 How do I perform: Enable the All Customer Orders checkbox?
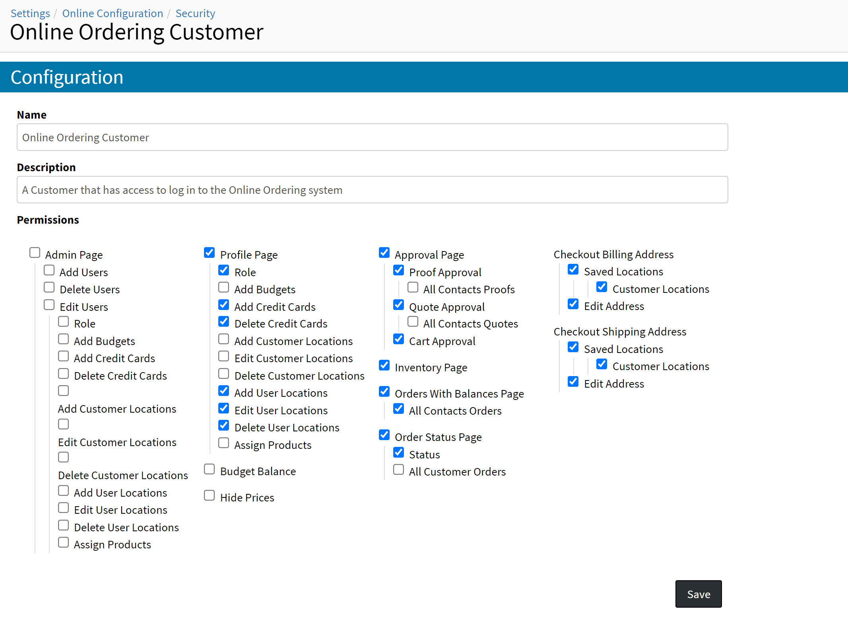click(398, 470)
